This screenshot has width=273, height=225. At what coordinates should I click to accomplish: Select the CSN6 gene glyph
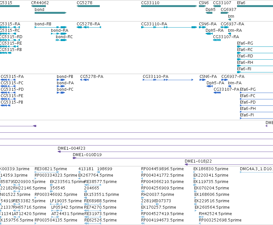pos(202,6)
